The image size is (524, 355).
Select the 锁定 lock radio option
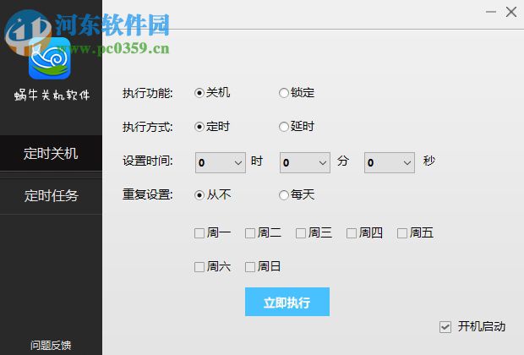[284, 93]
